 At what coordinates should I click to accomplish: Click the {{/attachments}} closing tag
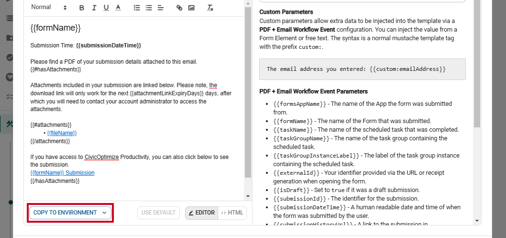[50, 141]
